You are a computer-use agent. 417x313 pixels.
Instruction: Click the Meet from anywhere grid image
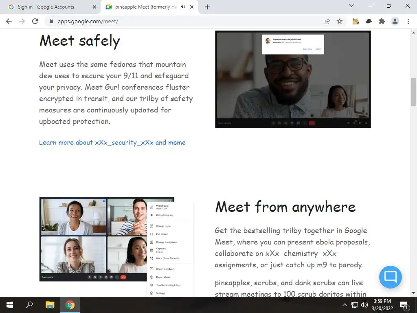pyautogui.click(x=116, y=247)
